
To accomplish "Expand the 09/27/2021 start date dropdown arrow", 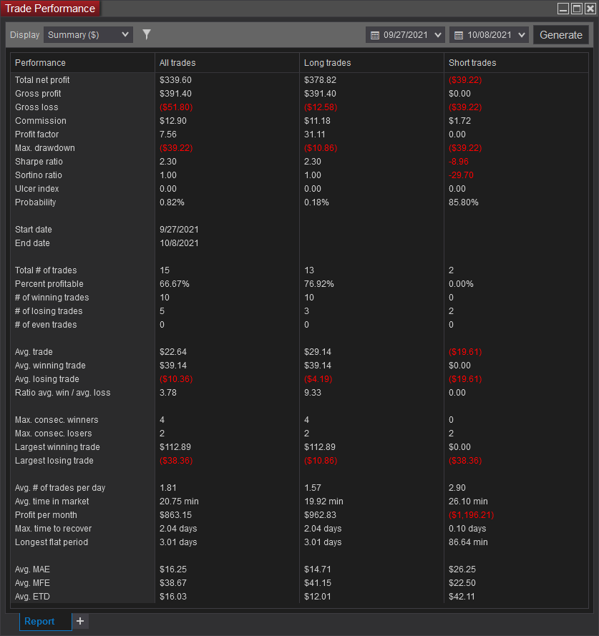I will tap(438, 35).
